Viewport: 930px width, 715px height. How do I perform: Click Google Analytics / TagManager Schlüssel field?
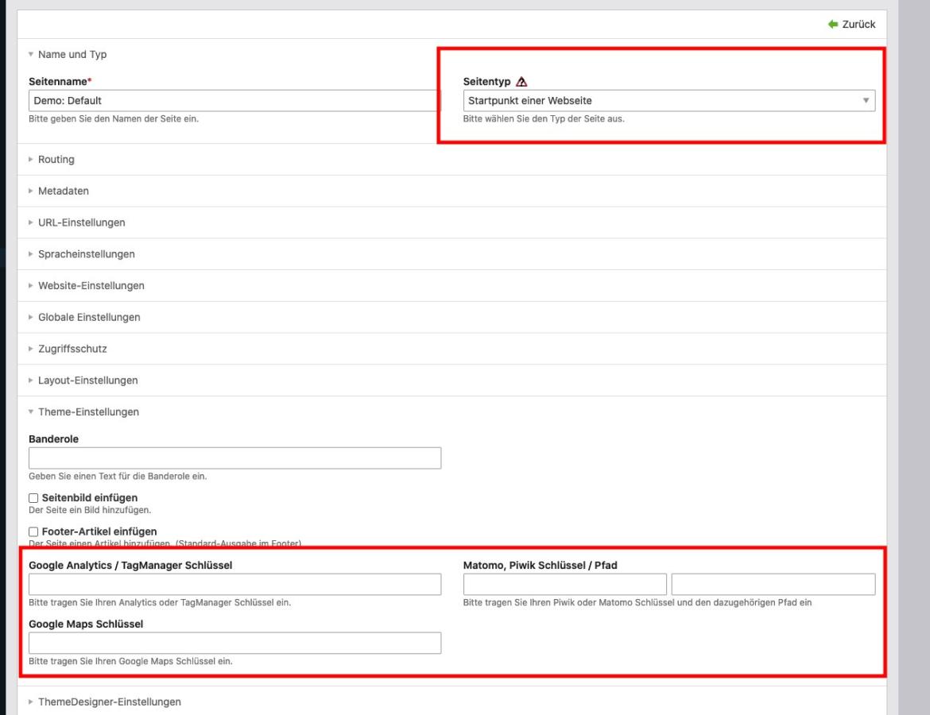click(234, 585)
